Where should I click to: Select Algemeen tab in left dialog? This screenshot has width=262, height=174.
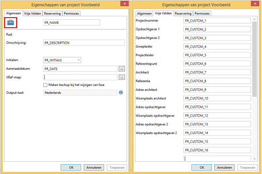[13, 13]
